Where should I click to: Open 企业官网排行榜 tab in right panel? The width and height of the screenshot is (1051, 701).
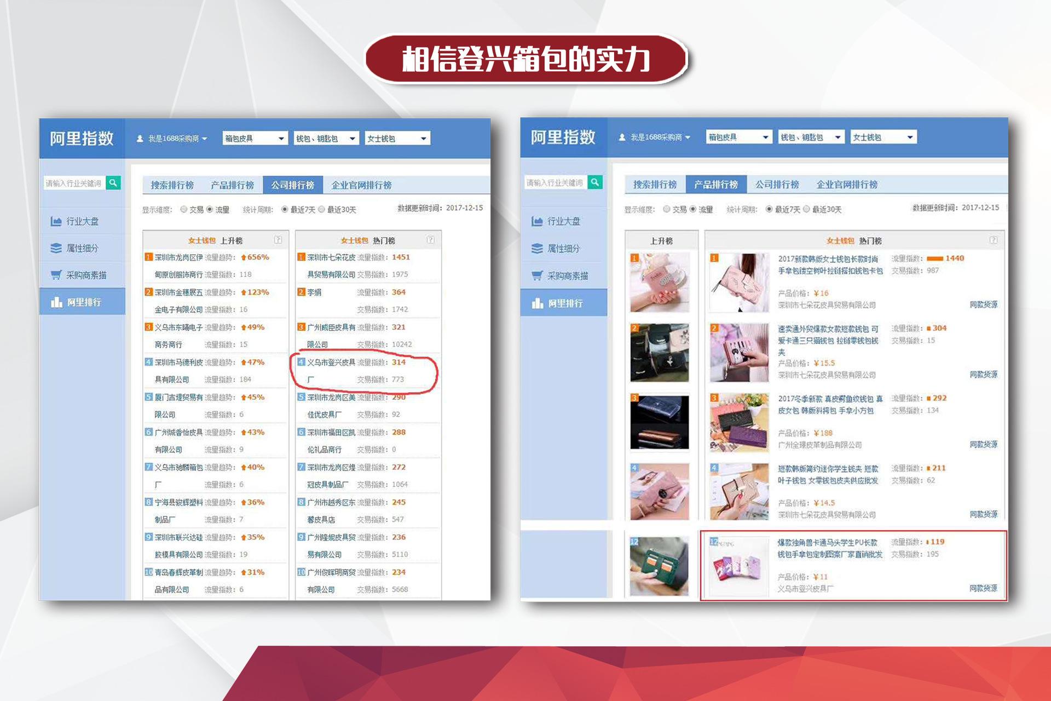847,185
